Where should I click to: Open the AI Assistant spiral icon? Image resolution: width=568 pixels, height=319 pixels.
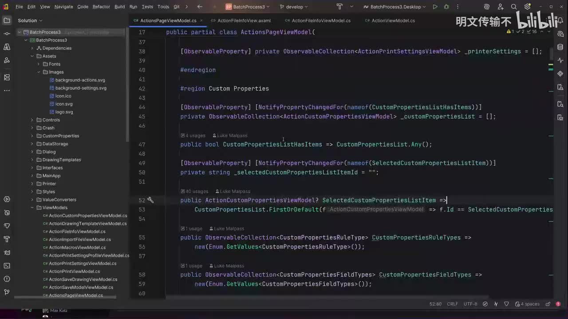487,7
